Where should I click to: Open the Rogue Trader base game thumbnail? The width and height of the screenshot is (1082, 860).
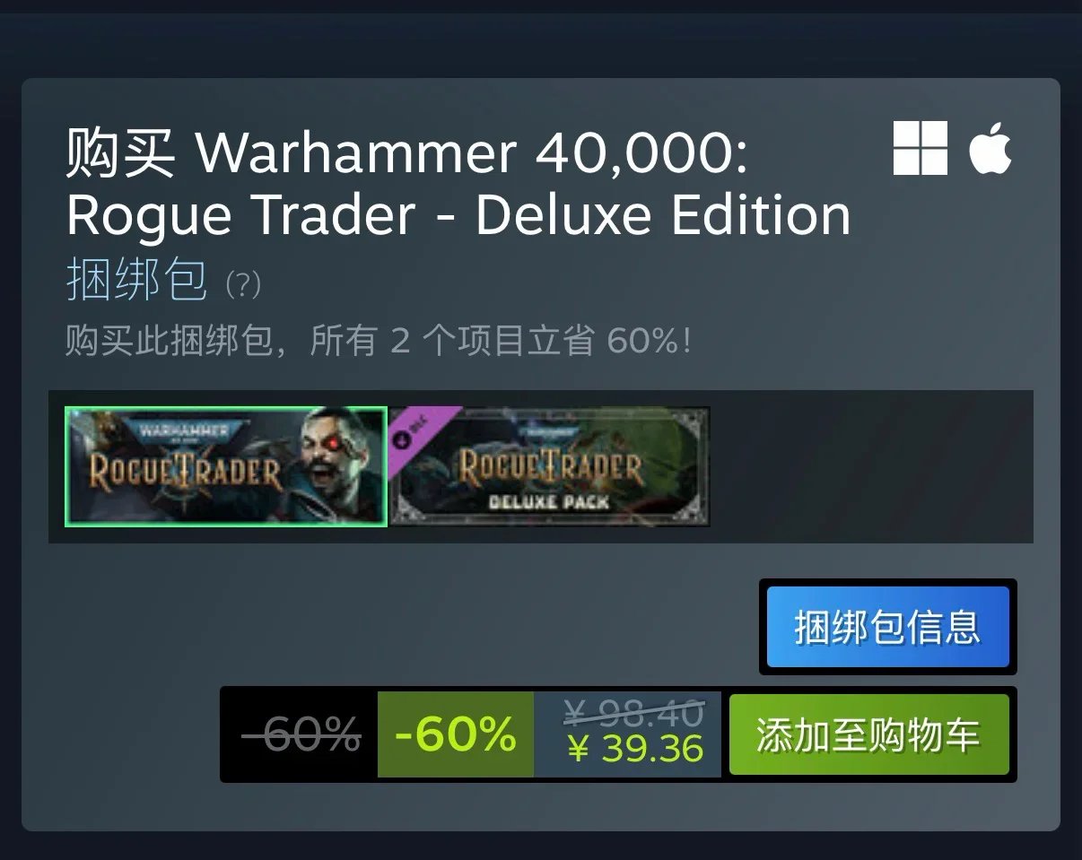point(226,466)
